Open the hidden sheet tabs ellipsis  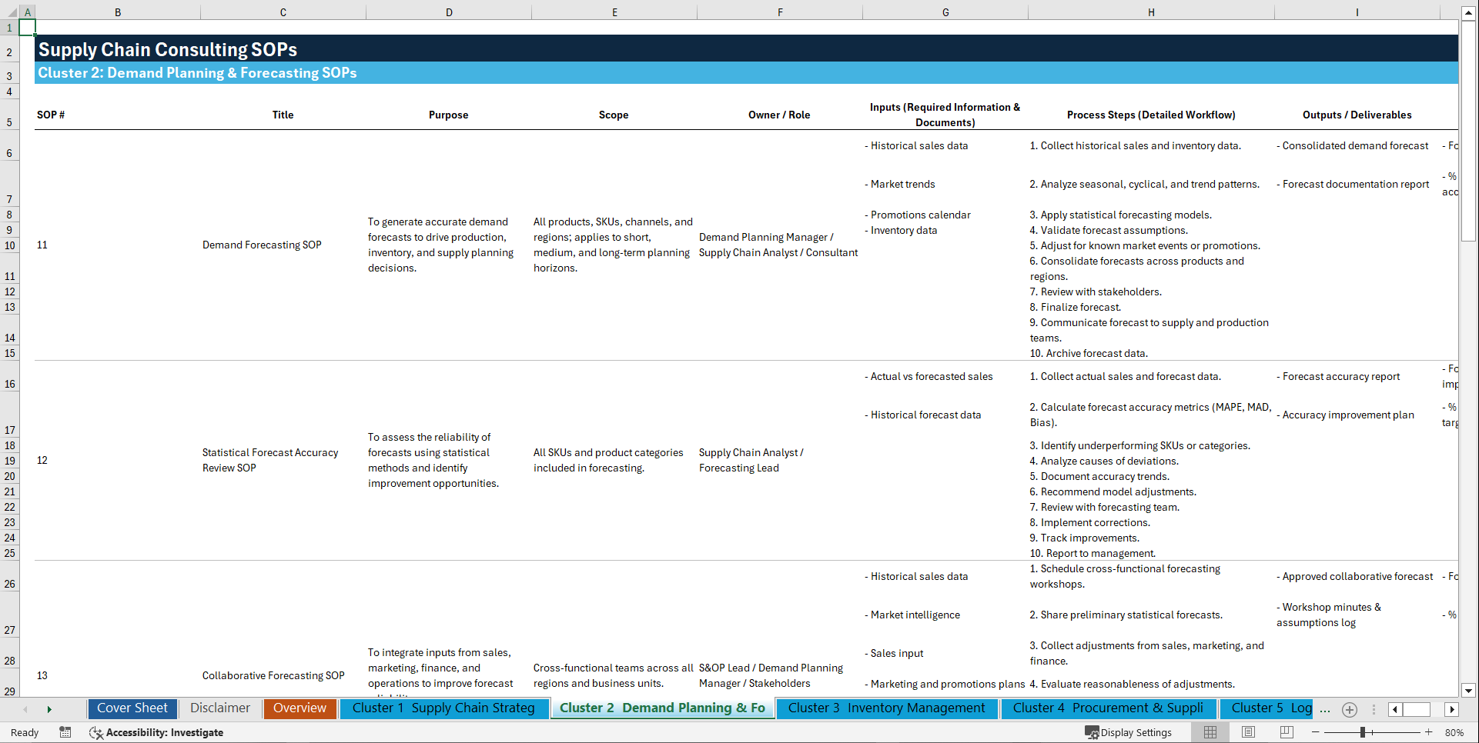pyautogui.click(x=1323, y=709)
